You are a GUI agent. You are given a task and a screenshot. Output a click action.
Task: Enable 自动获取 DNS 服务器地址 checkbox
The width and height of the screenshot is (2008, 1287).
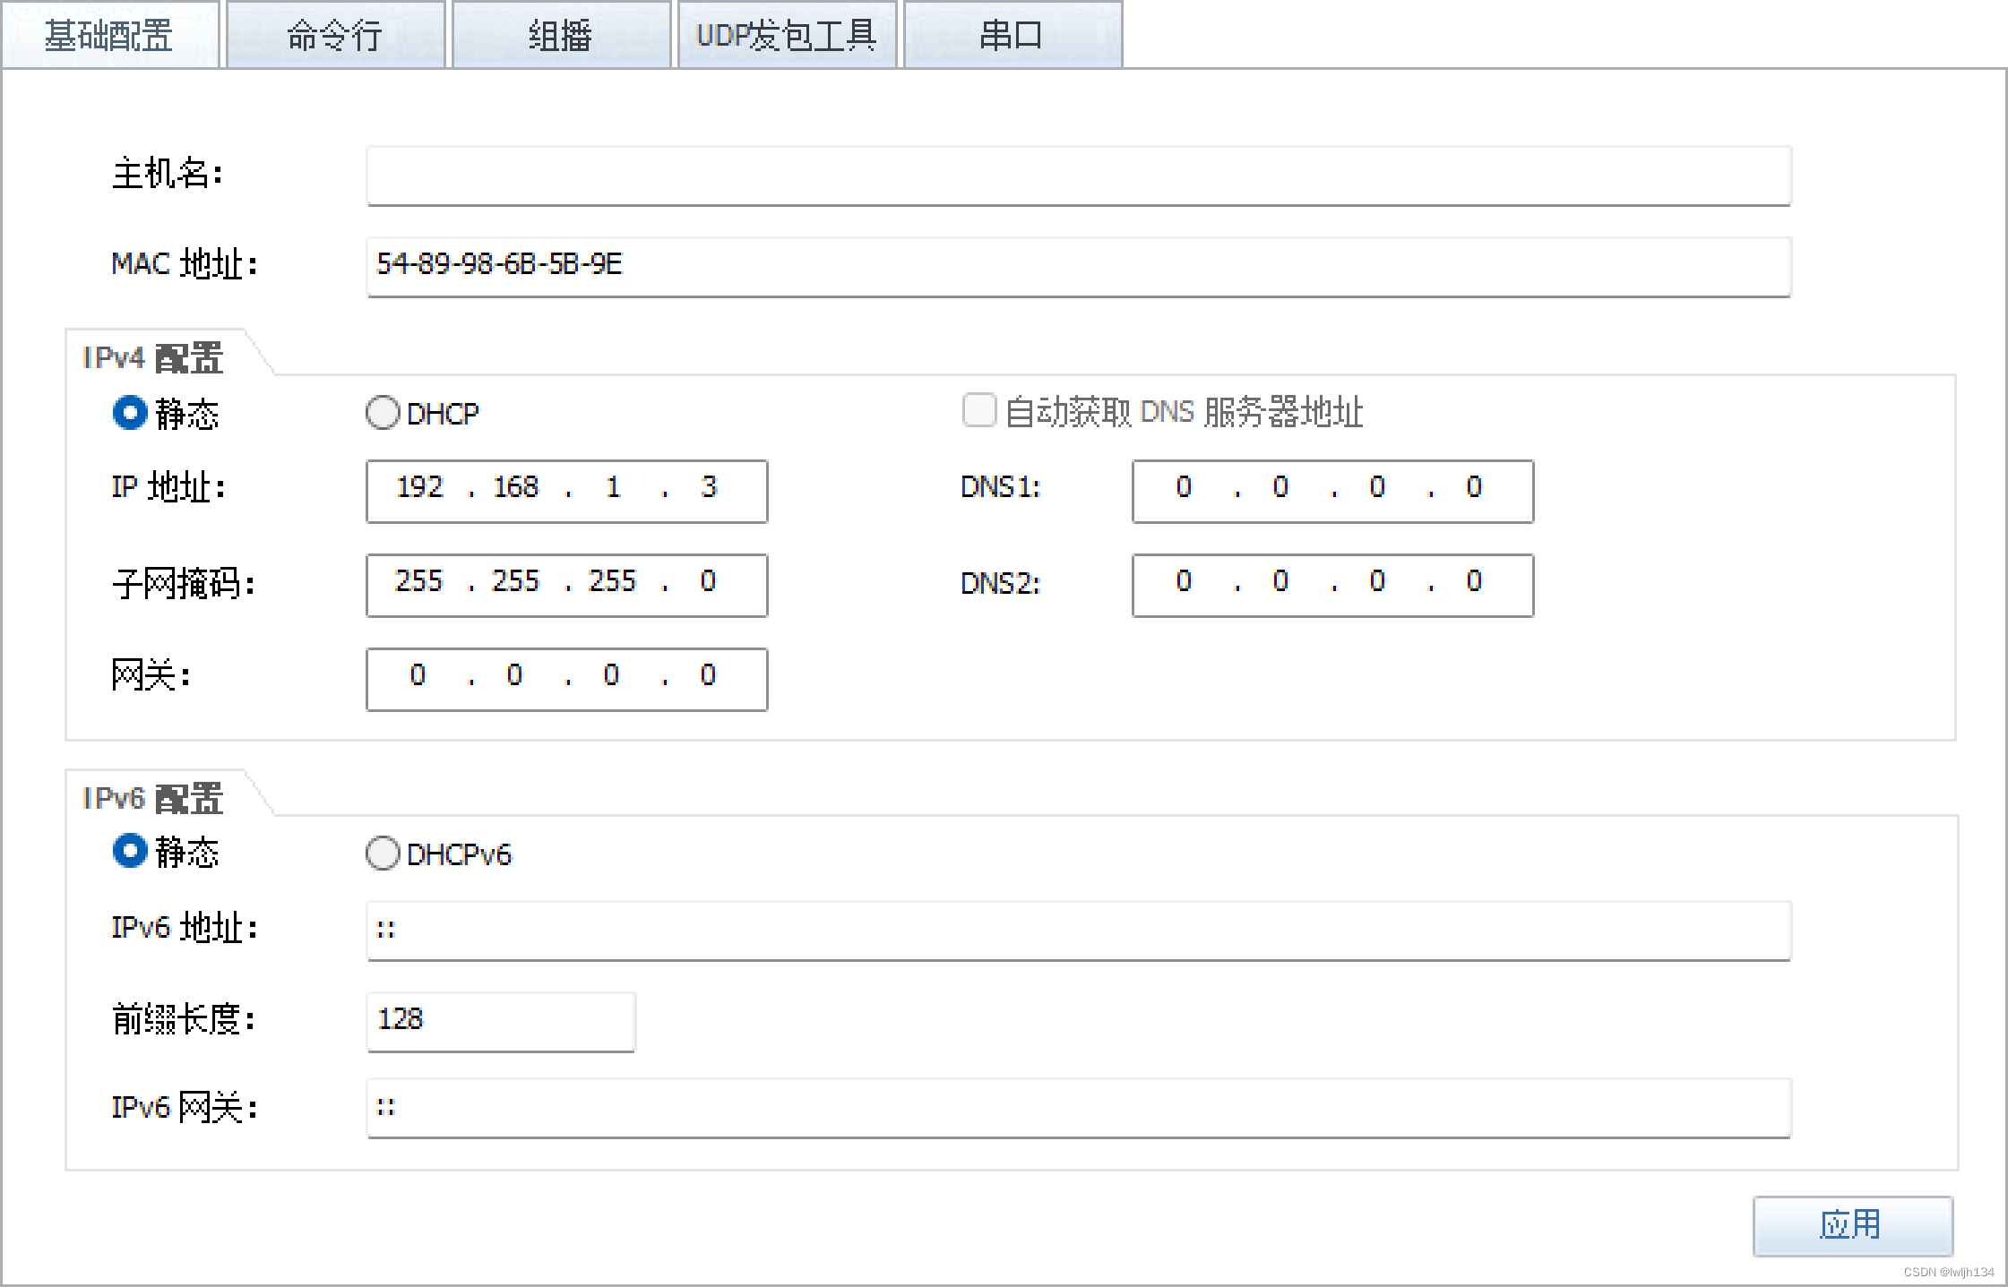pyautogui.click(x=978, y=410)
